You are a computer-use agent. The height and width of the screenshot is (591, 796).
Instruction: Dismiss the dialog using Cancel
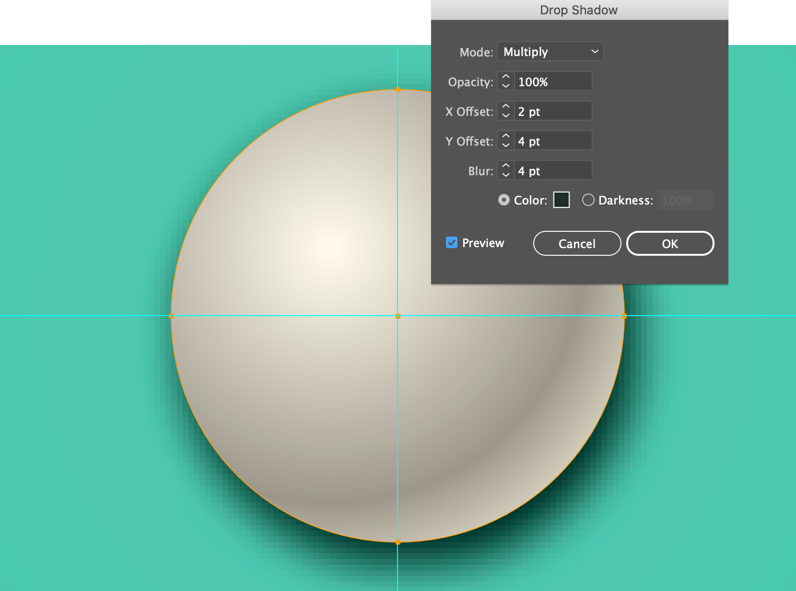(577, 243)
